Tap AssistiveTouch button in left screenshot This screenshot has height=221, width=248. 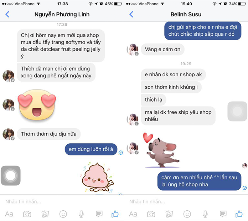tap(11, 176)
